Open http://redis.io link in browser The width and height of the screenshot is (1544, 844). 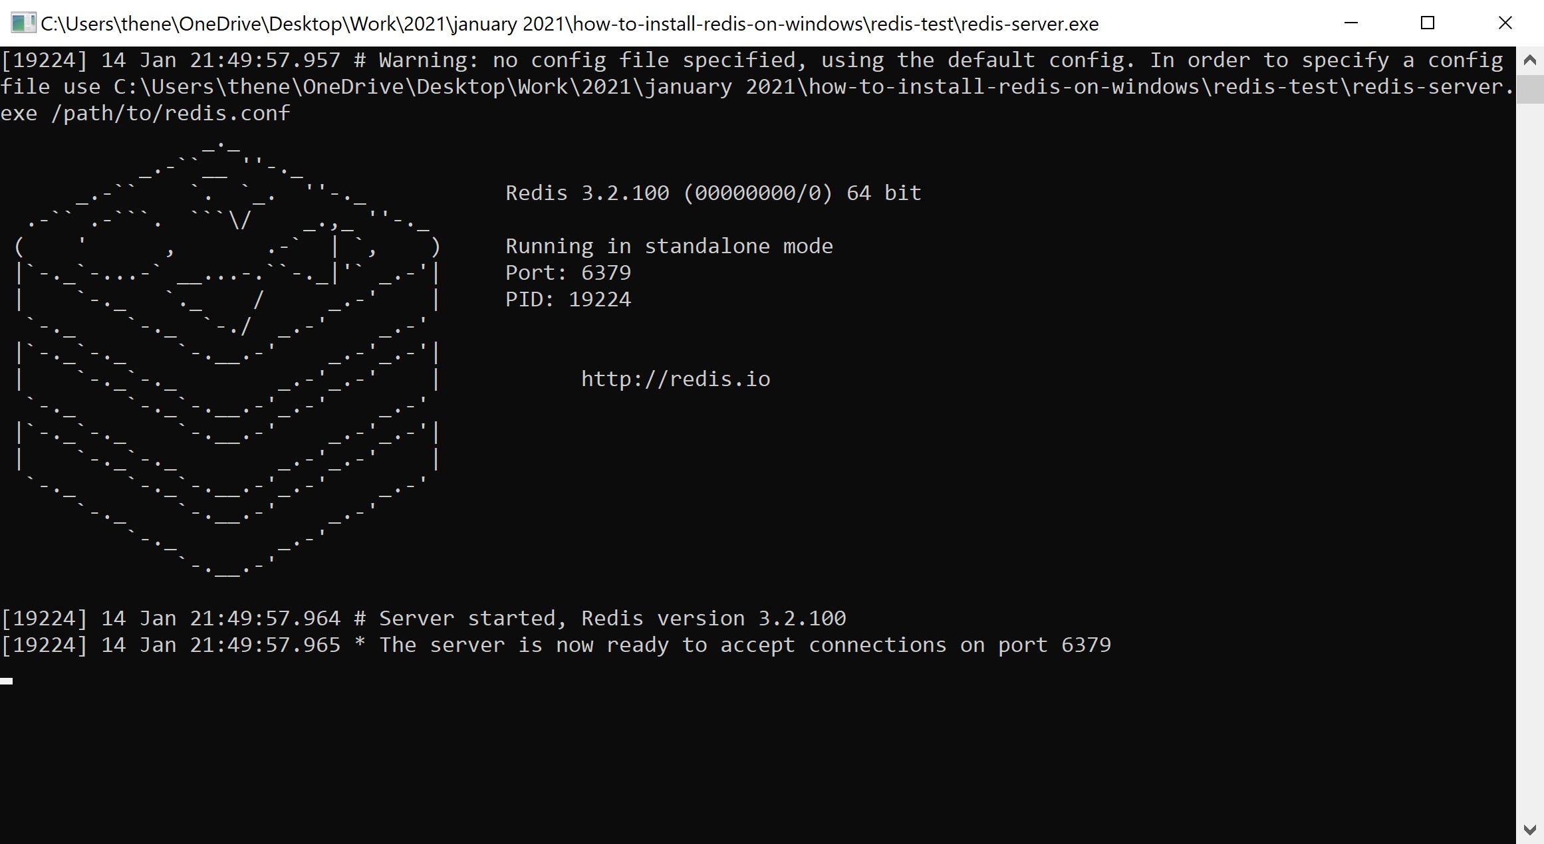click(676, 378)
